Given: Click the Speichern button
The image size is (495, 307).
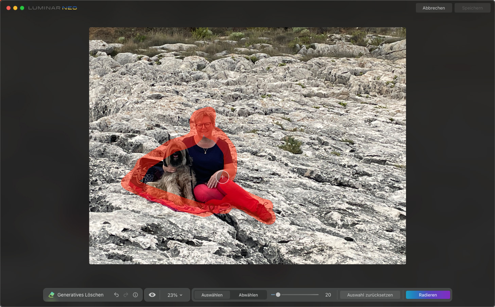Looking at the screenshot, I should point(472,8).
